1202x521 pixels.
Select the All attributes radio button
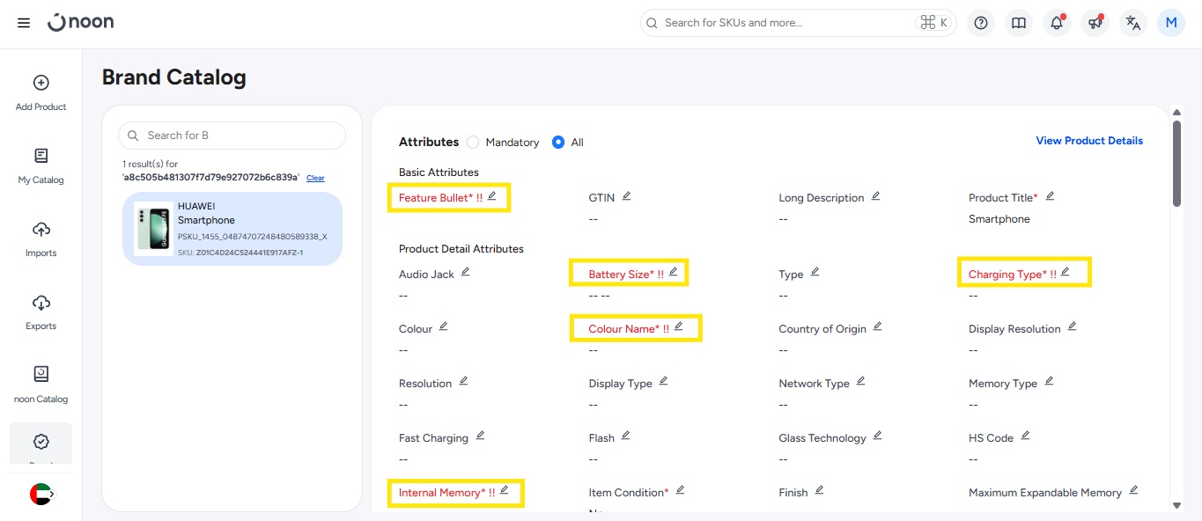point(558,143)
